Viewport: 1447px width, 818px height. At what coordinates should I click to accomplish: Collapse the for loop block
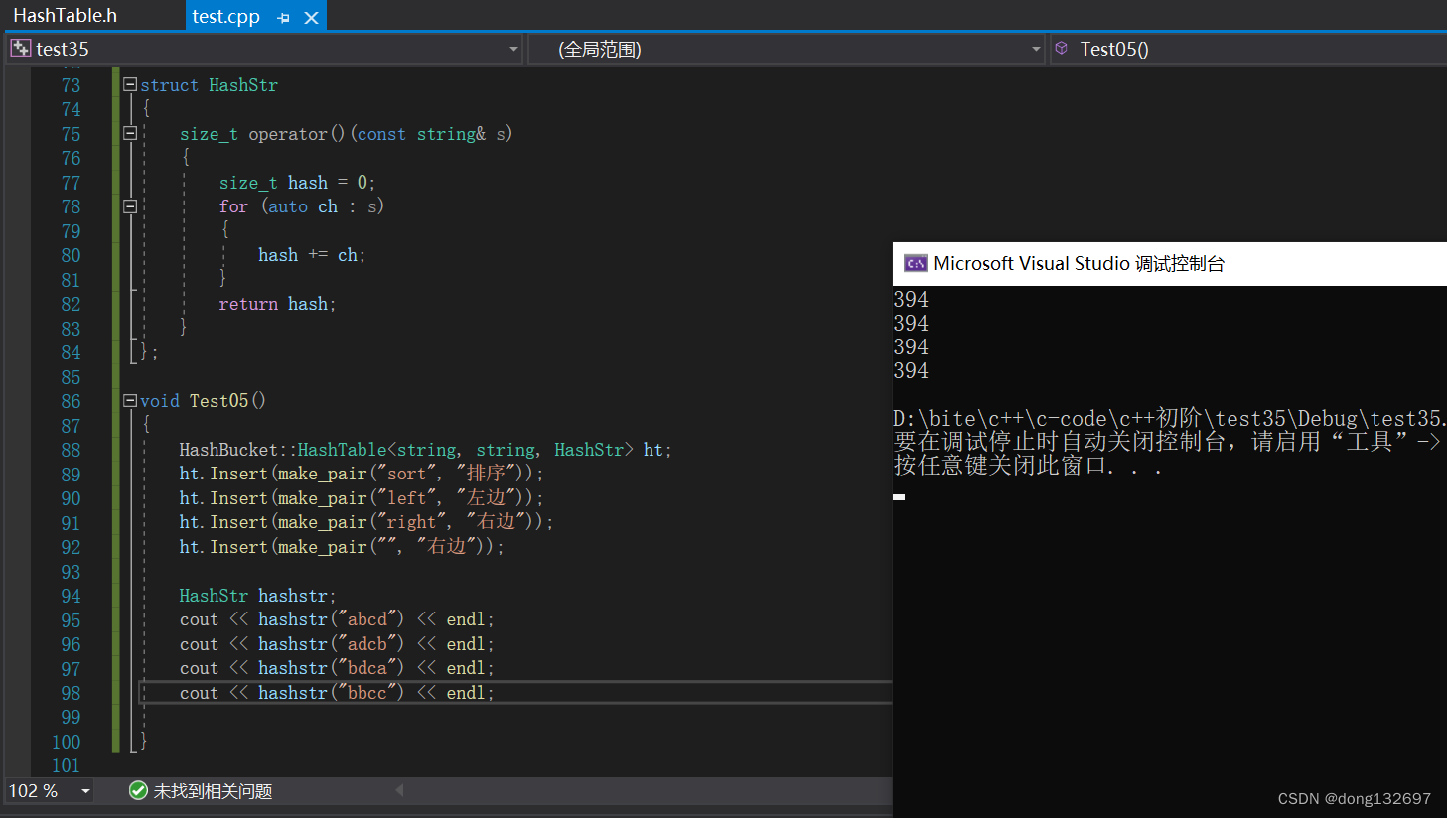129,206
